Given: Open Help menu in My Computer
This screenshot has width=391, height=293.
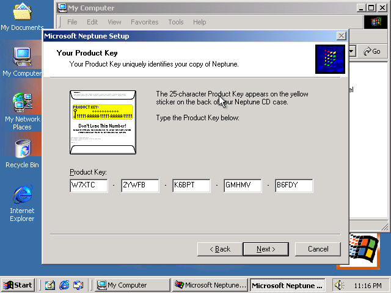Looking at the screenshot, I should pyautogui.click(x=200, y=22).
